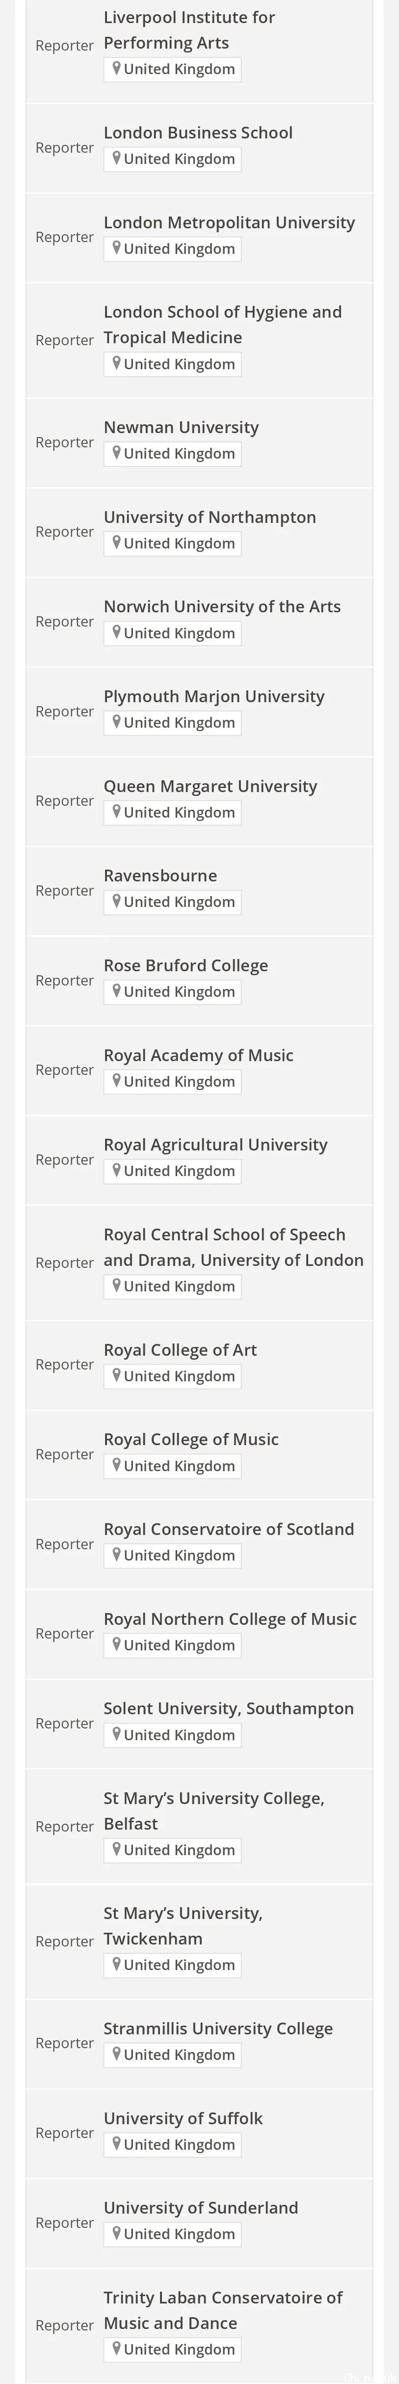Select Royal Agricultural University
Viewport: 399px width, 2384px height.
(x=215, y=1145)
